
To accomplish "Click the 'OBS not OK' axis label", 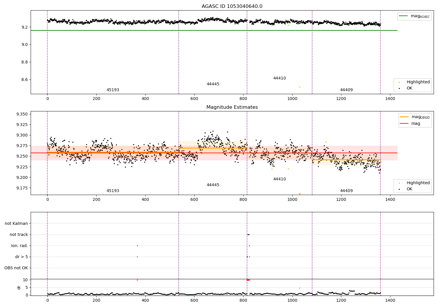I will (x=16, y=268).
